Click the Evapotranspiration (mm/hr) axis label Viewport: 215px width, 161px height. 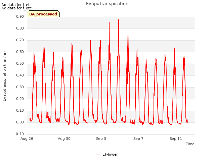pos(4,76)
